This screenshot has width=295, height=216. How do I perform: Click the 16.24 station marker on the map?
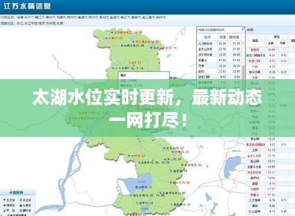pos(144,203)
